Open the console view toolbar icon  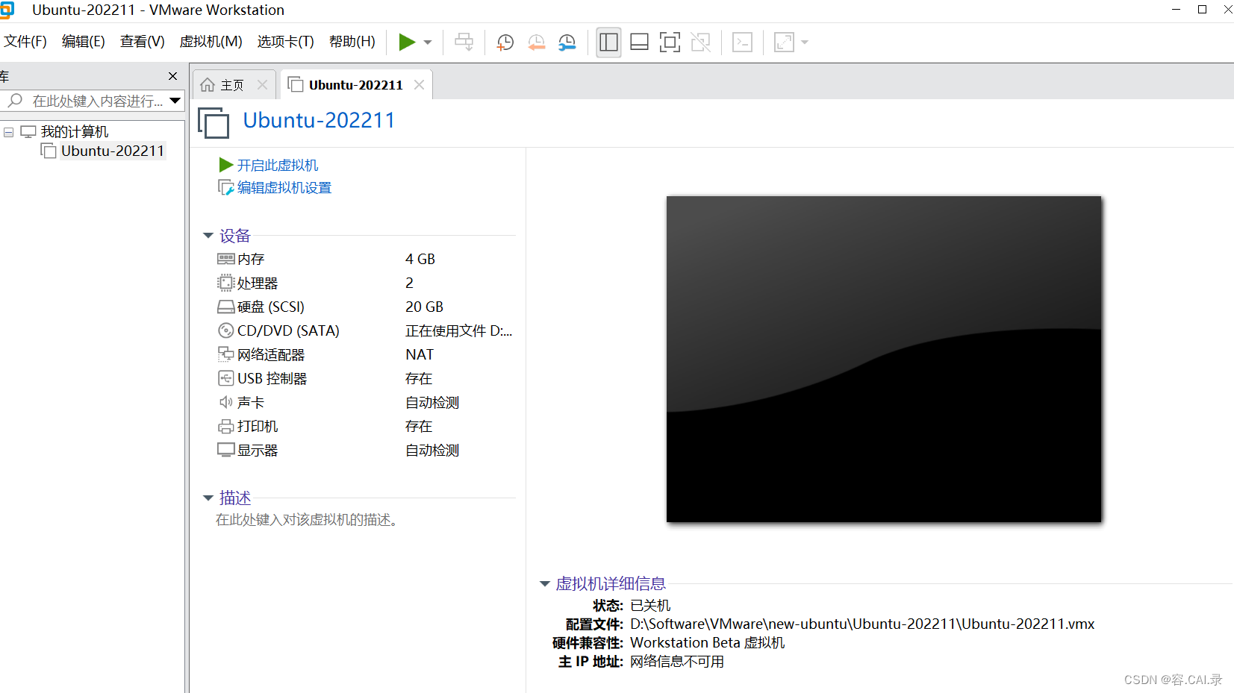tap(742, 43)
